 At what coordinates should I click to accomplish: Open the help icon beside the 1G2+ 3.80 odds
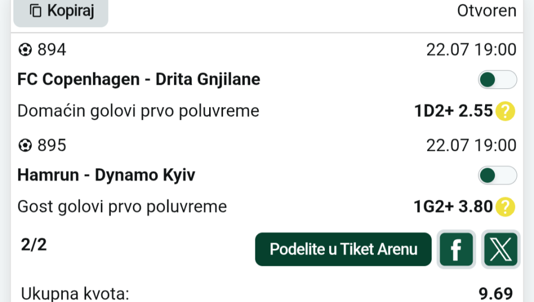(506, 207)
